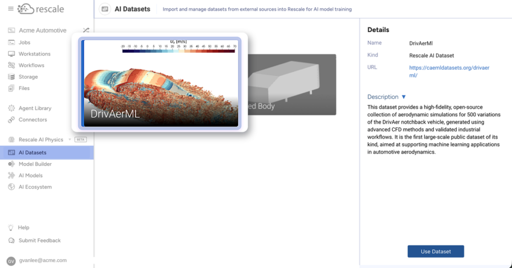Click the Jobs terminal icon
The image size is (512, 268).
[x=11, y=42]
